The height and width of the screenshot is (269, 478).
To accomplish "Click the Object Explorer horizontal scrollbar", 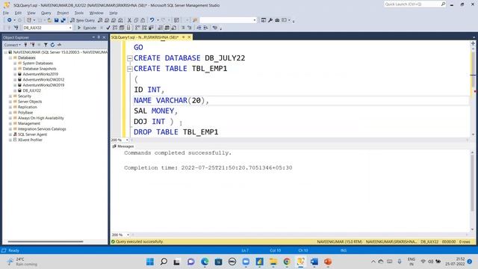I will coord(46,241).
